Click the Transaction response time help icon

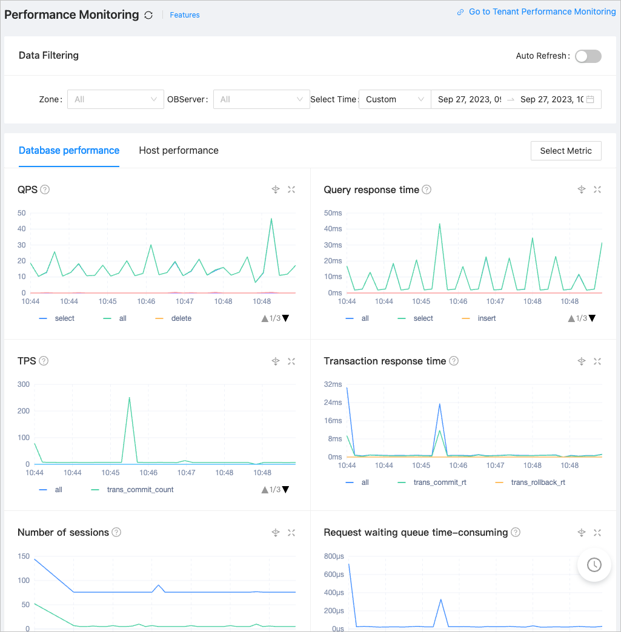point(454,361)
